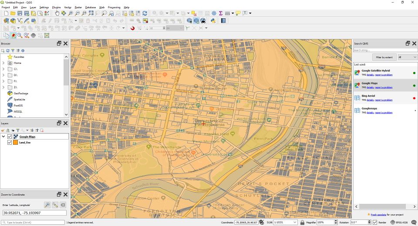Click the Land_Use orange color swatch
Image resolution: width=418 pixels, height=226 pixels.
16,142
